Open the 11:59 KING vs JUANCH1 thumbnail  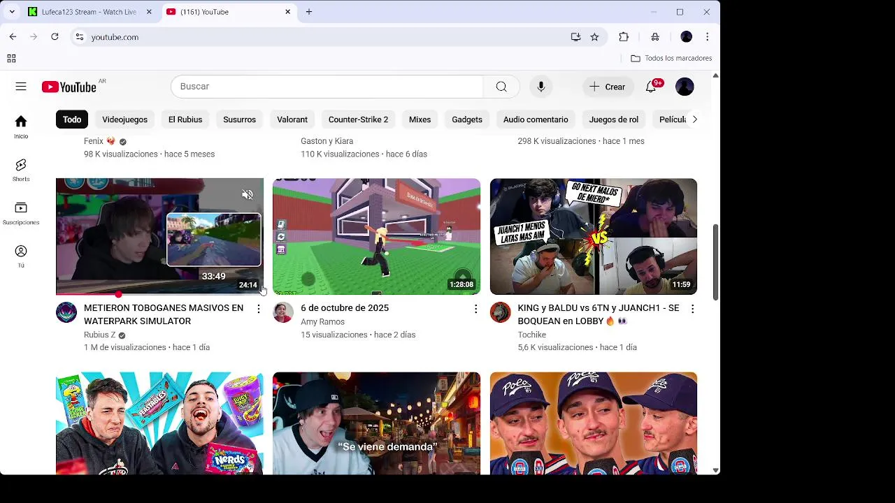tap(594, 236)
